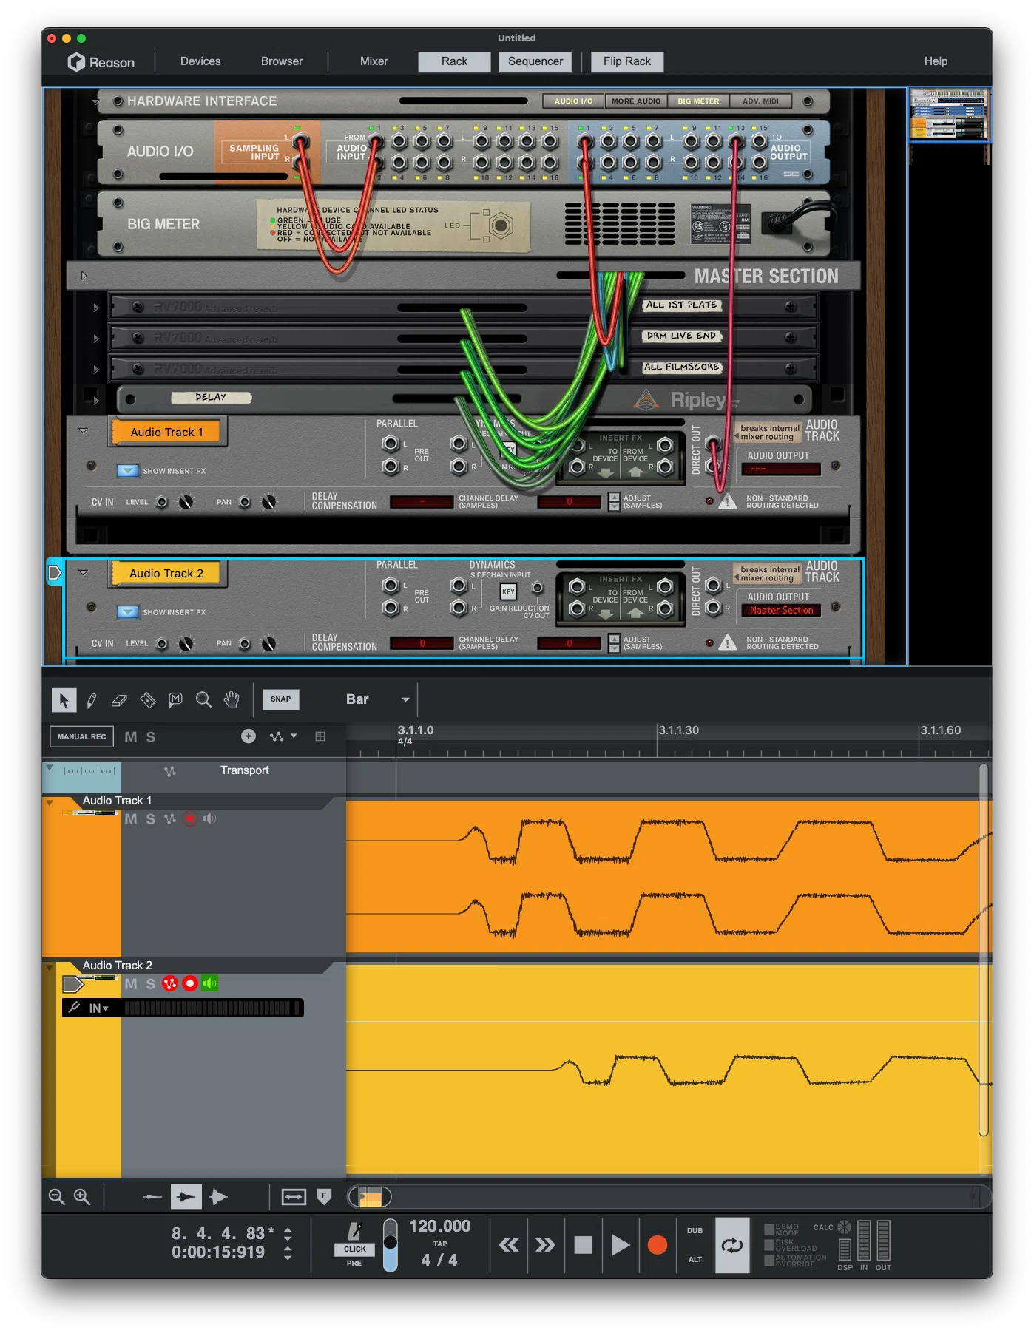Click the tuner fork icon on Audio Track 2
The image size is (1034, 1333).
(x=74, y=1007)
